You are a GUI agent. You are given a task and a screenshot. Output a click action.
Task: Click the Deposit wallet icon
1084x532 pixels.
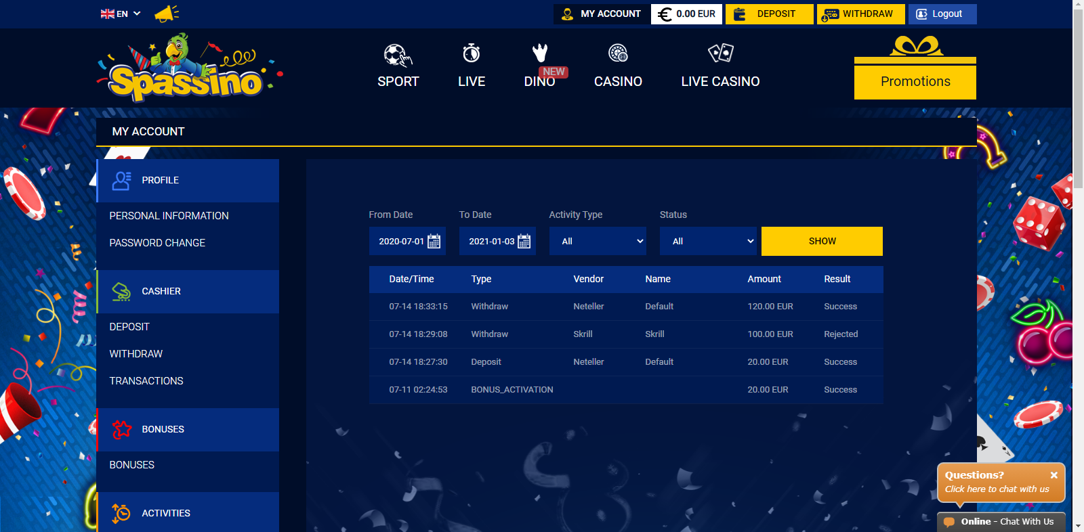point(740,14)
